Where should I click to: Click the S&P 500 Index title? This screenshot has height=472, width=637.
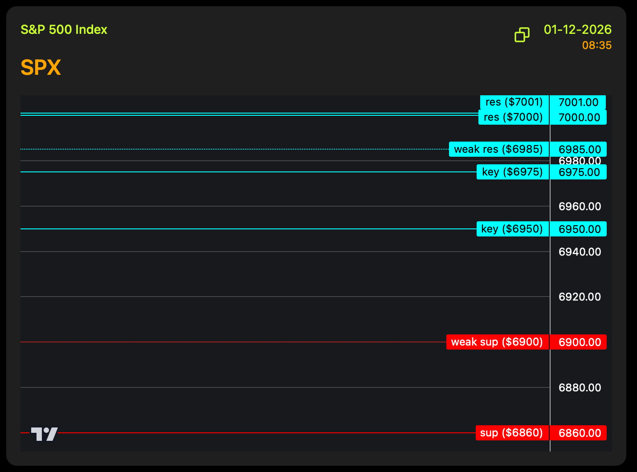pos(64,30)
